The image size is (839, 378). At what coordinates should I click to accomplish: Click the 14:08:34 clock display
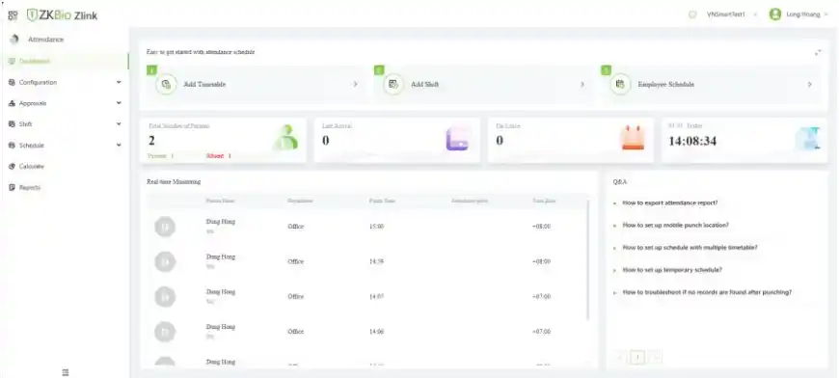(x=692, y=141)
